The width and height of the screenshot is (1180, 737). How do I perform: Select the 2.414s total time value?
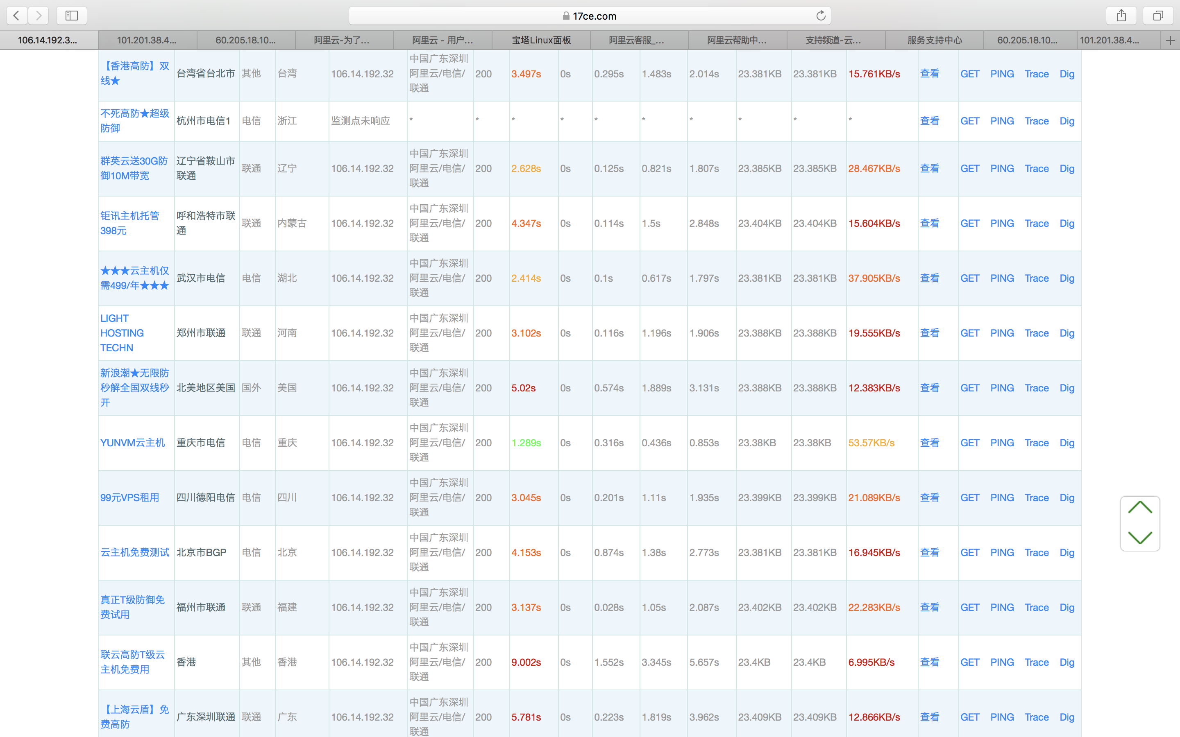526,278
